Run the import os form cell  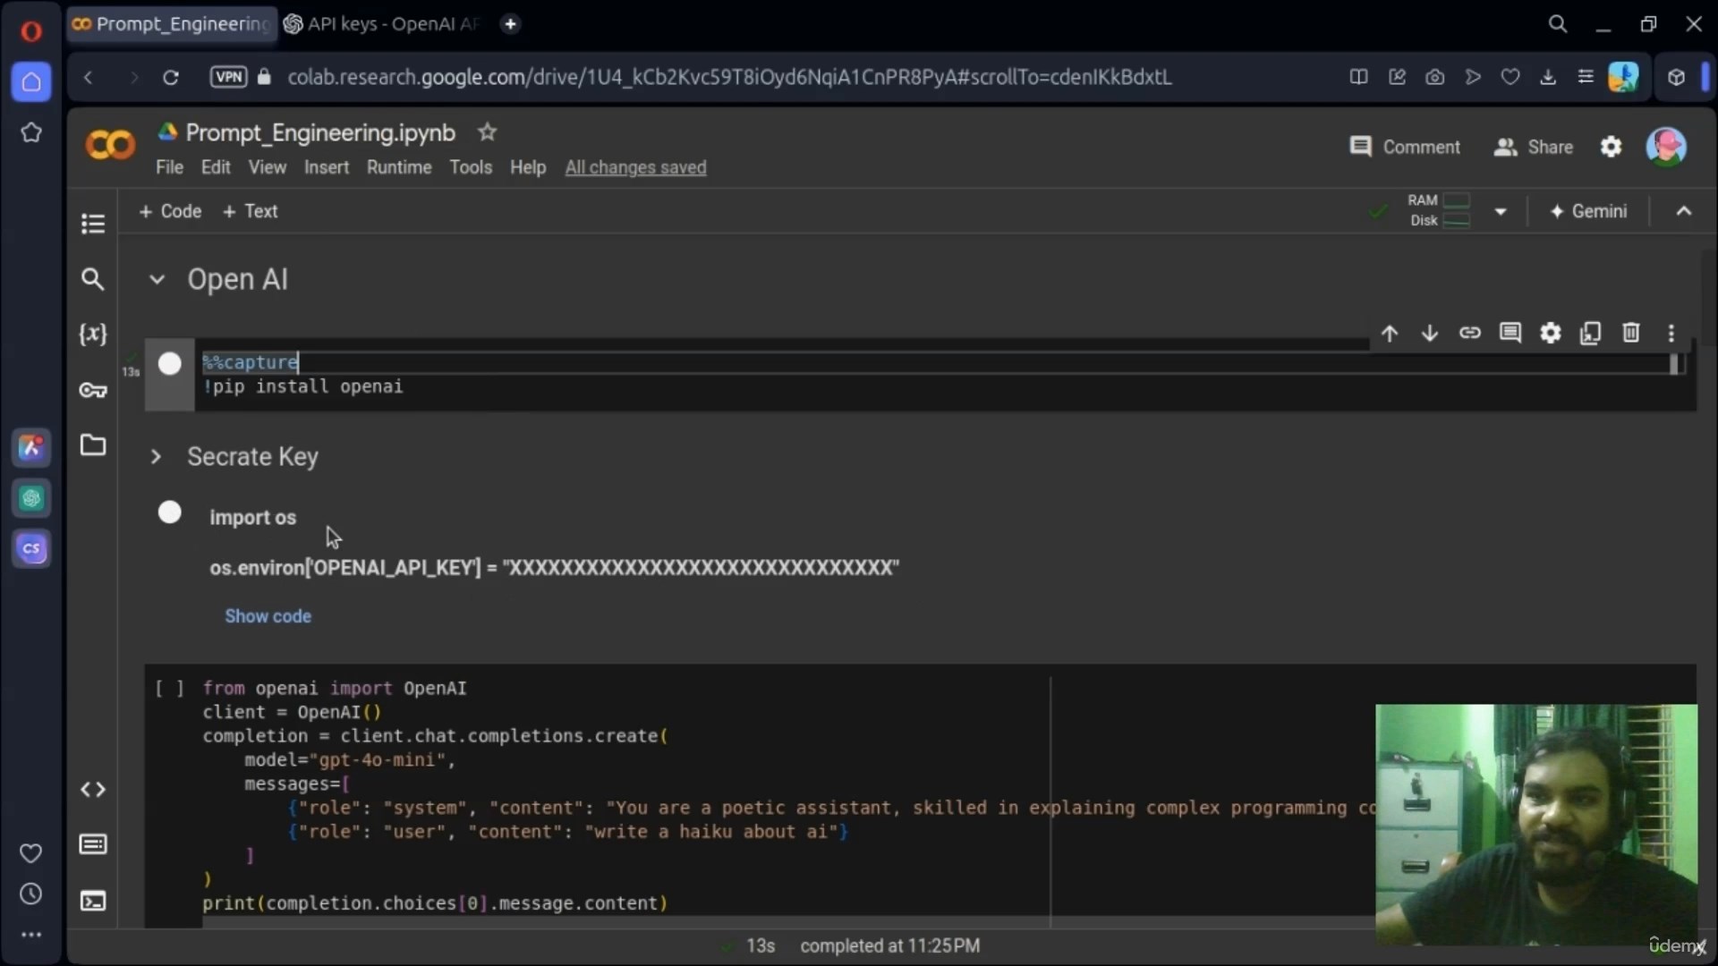[x=169, y=513]
